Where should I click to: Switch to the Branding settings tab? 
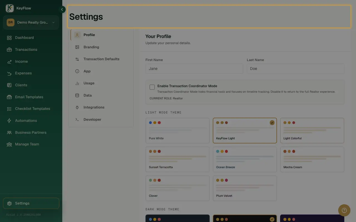[x=101, y=47]
